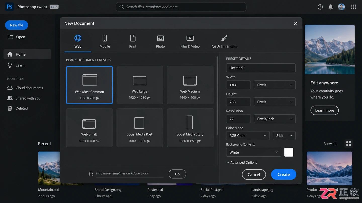Click the New file button
Image resolution: width=362 pixels, height=203 pixels.
(x=17, y=25)
